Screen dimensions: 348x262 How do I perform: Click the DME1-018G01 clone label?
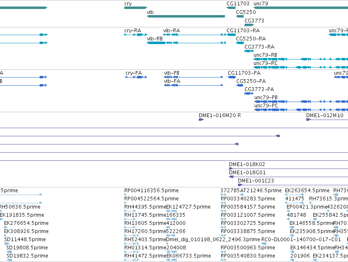pyautogui.click(x=247, y=173)
